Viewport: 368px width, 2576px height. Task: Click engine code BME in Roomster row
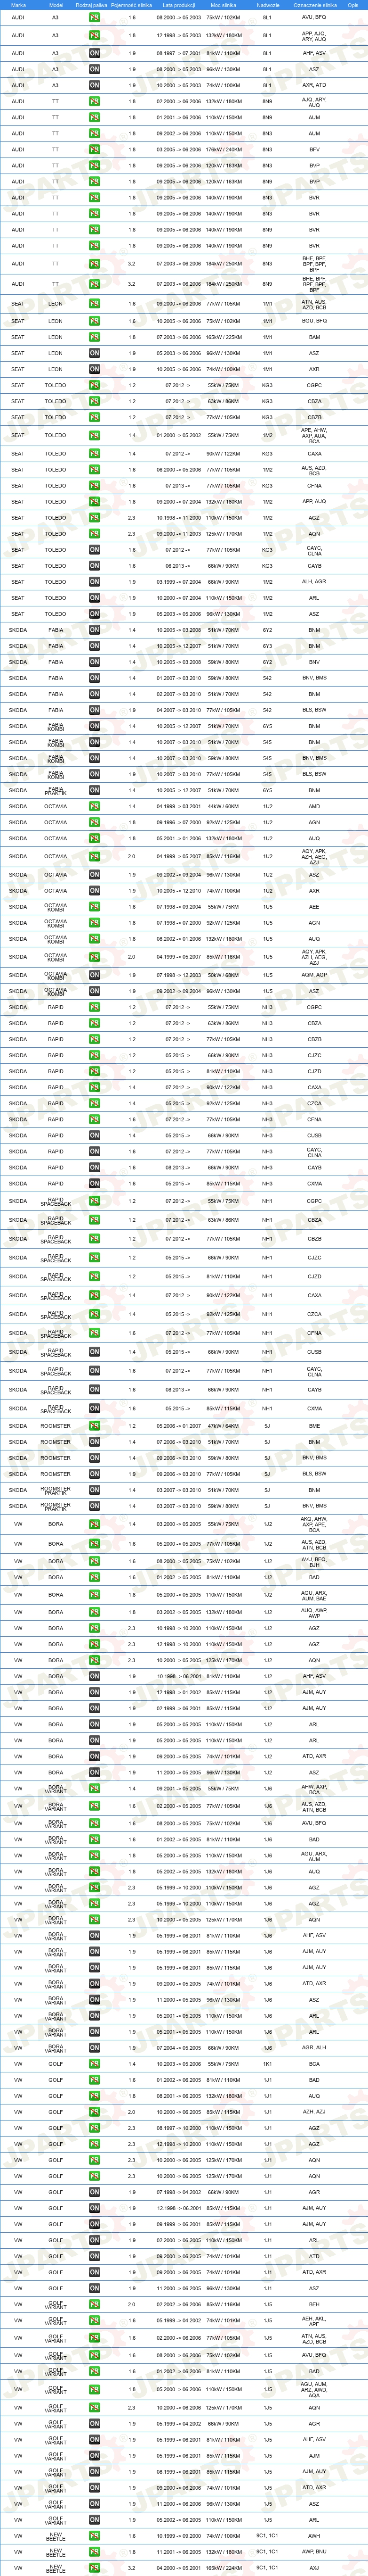314,1426
